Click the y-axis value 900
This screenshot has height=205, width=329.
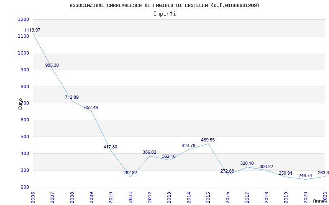pos(25,70)
